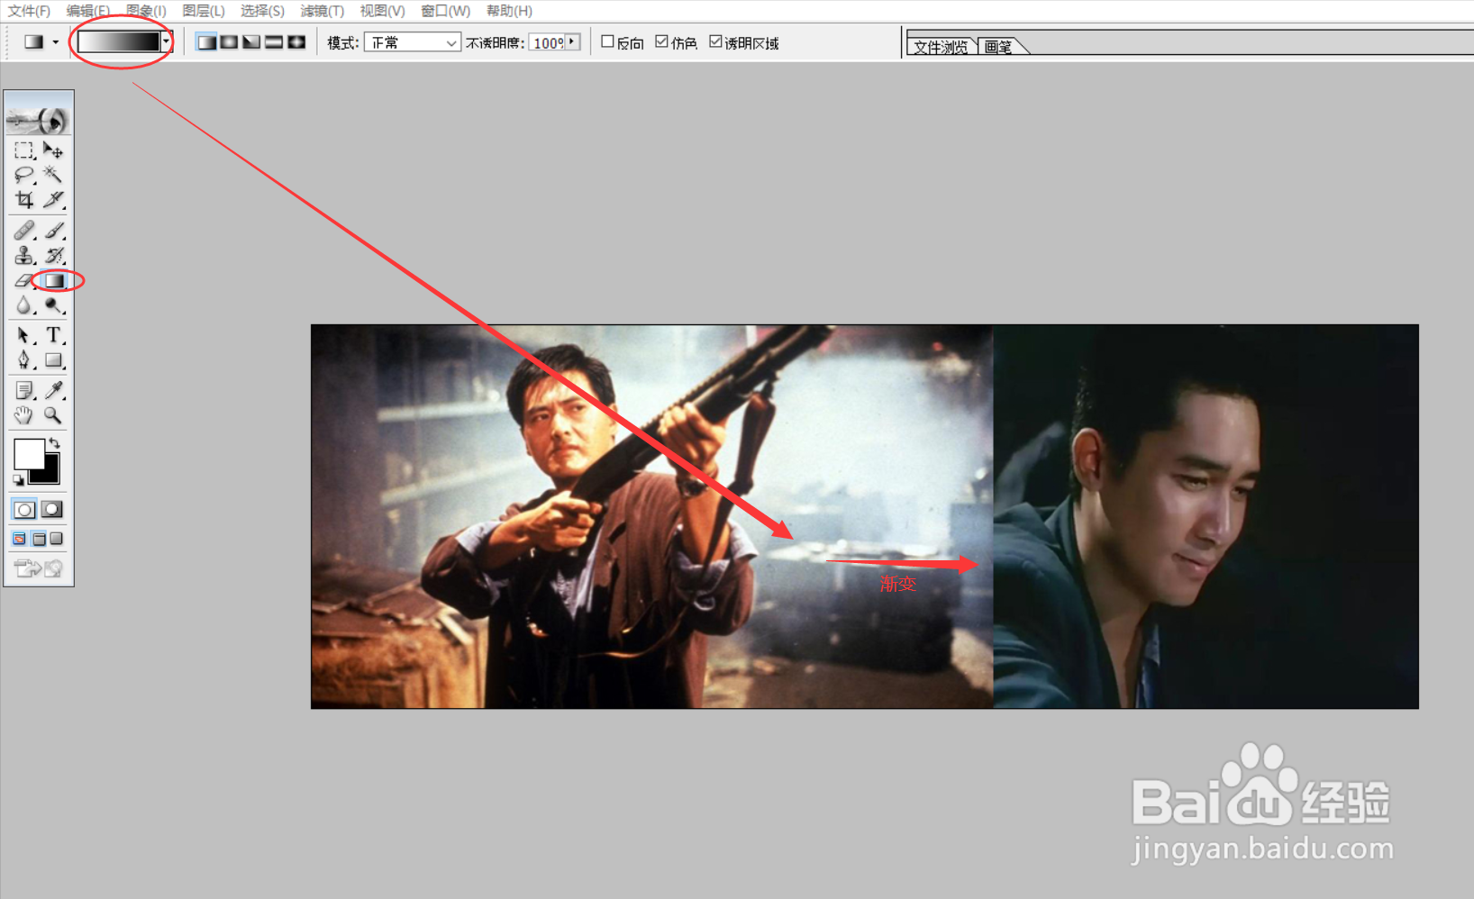Choose Diamond Gradient type
Screen dimensions: 1474x899
coord(296,42)
